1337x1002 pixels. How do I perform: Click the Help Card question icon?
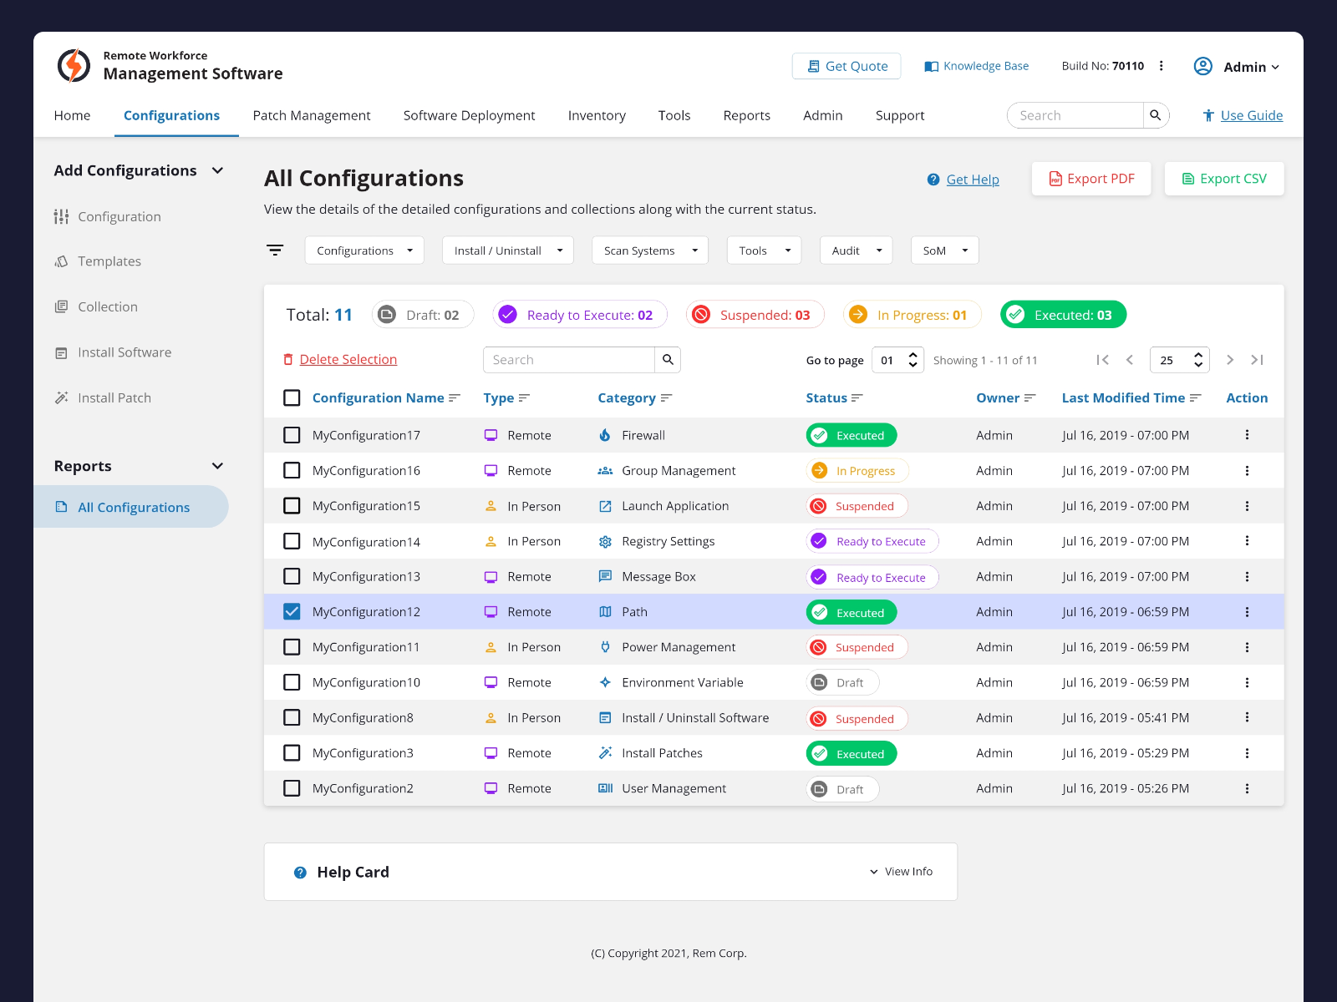300,872
